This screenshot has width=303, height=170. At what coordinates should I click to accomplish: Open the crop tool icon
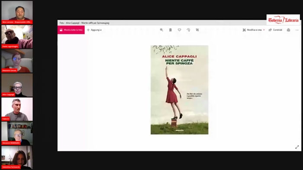[197, 30]
